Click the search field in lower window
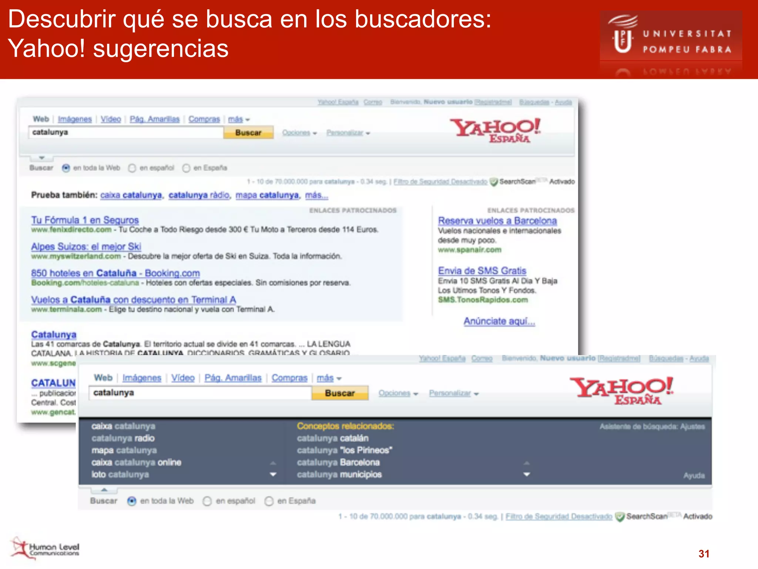 click(200, 393)
